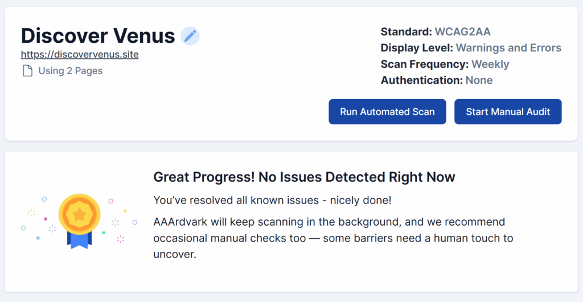Click the Standard label
The height and width of the screenshot is (302, 583).
coord(407,32)
